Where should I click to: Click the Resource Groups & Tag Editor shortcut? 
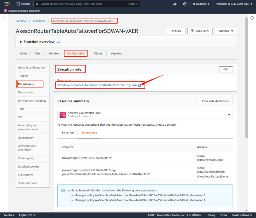tap(22, 11)
